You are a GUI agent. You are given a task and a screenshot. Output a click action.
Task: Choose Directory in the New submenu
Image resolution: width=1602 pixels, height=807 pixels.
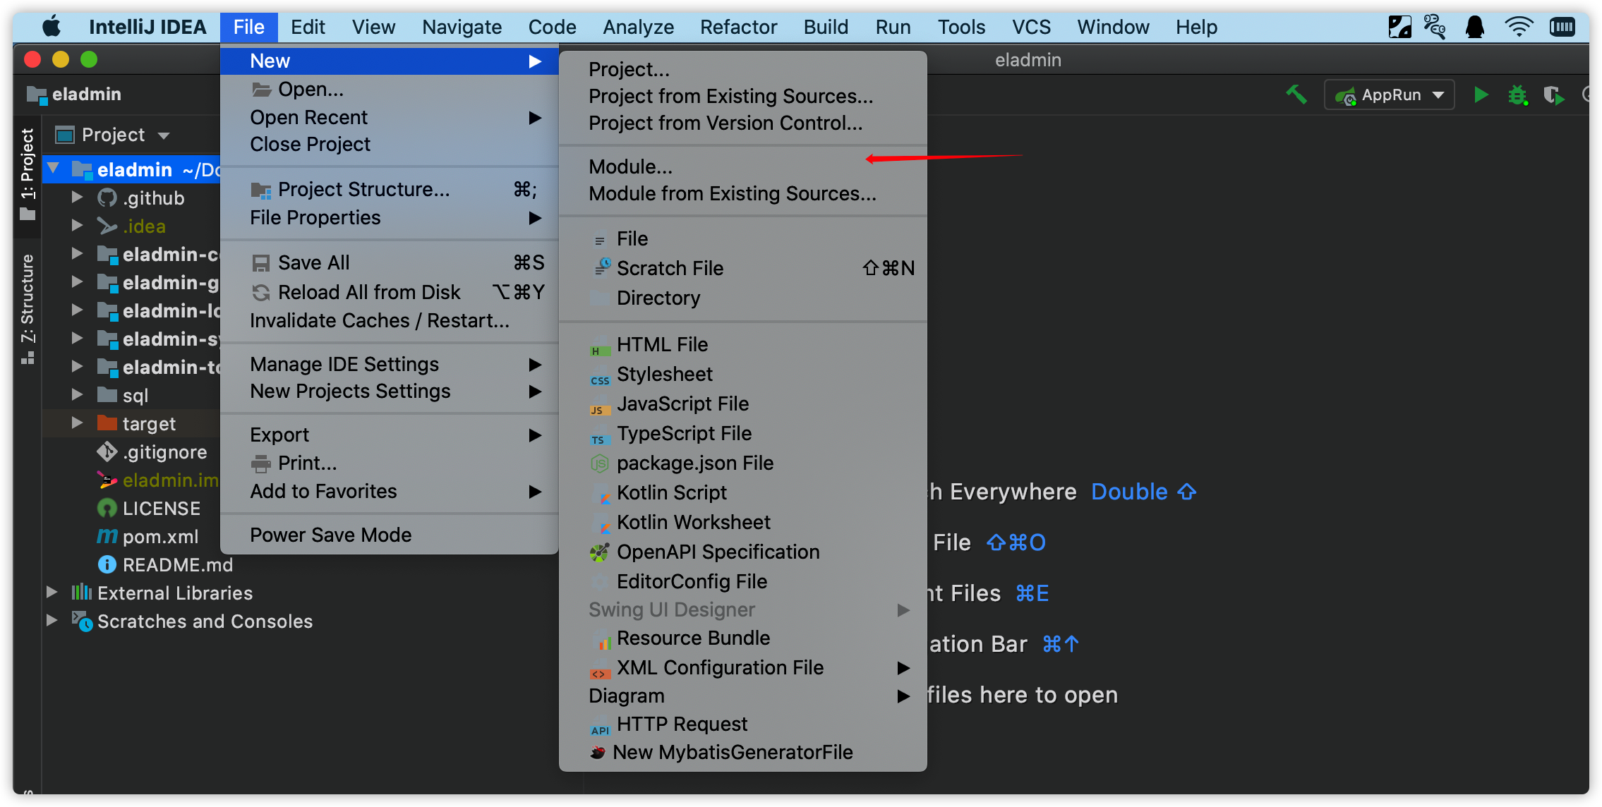click(743, 298)
